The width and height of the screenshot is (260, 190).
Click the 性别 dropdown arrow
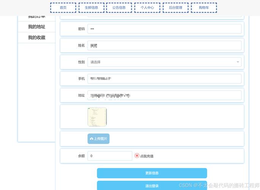(x=238, y=62)
